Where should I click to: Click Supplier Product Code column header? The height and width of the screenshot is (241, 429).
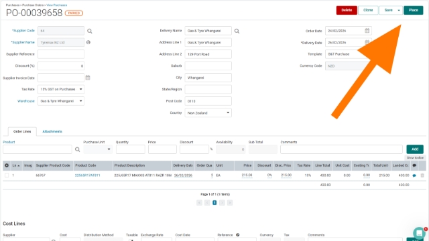53,165
